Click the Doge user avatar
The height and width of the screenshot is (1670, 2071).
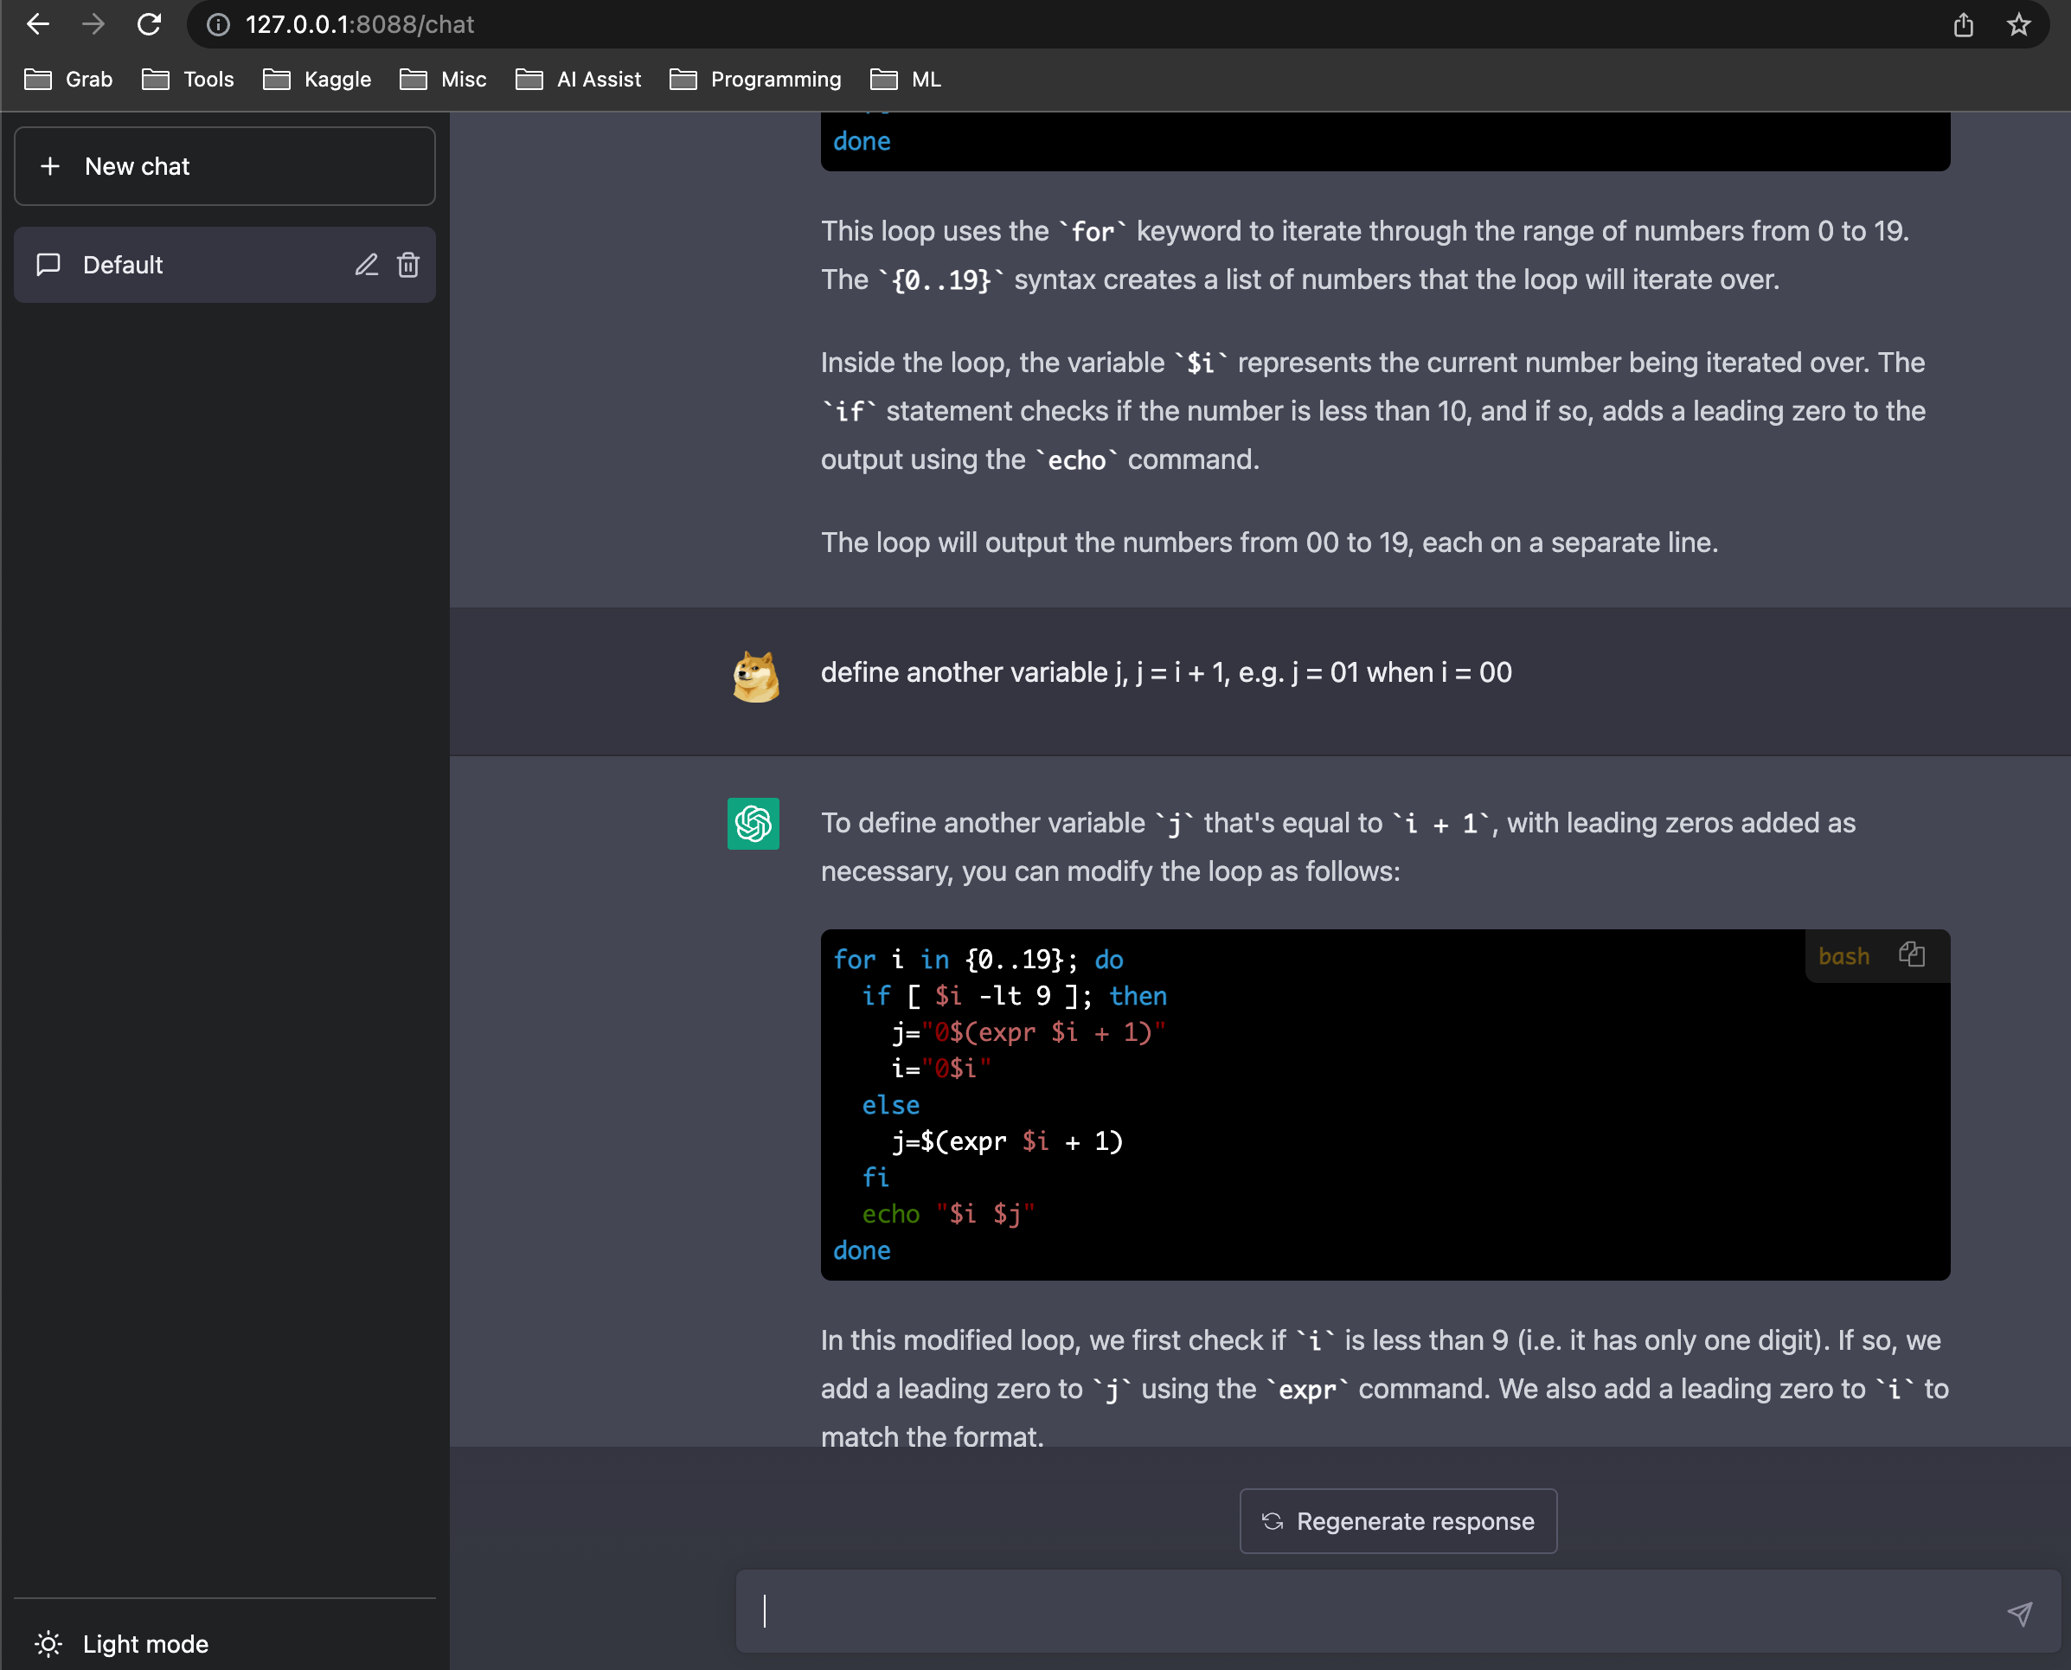[x=755, y=675]
